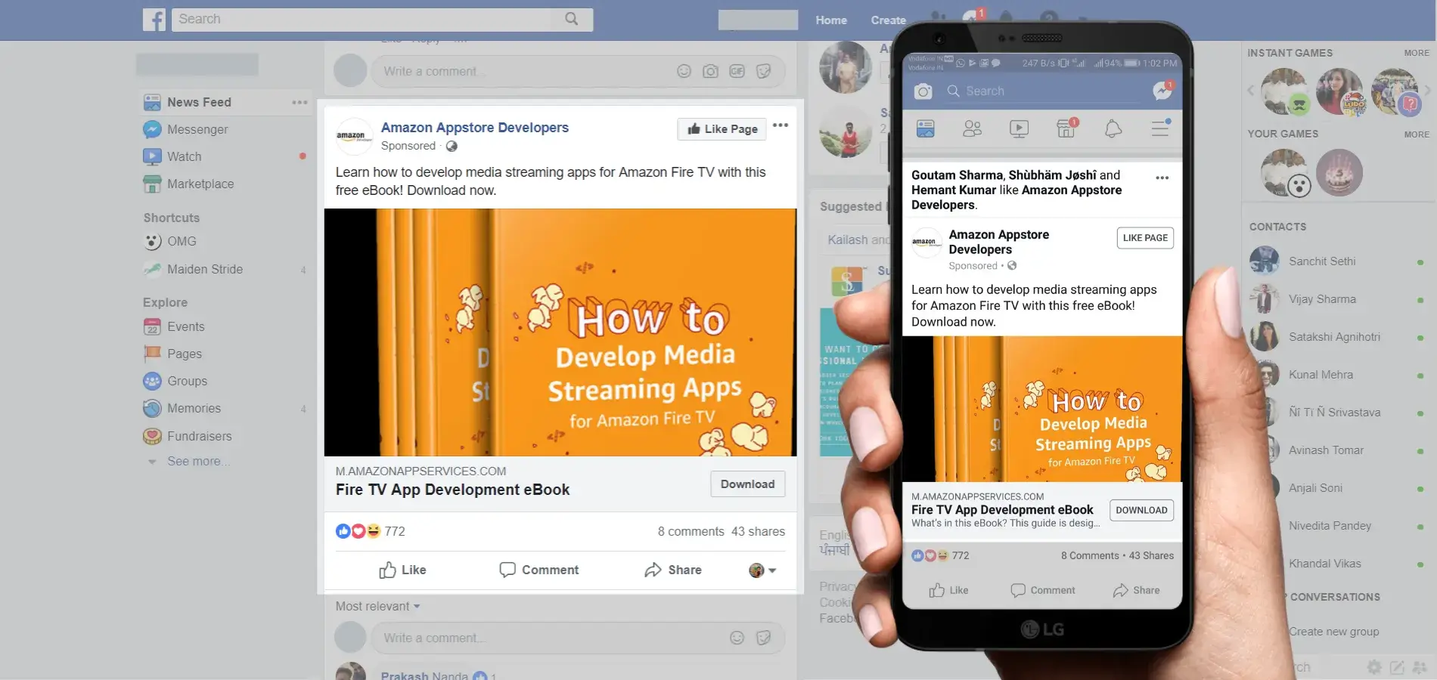
Task: Open Messenger icon on the phone's top bar
Action: coord(1162,90)
